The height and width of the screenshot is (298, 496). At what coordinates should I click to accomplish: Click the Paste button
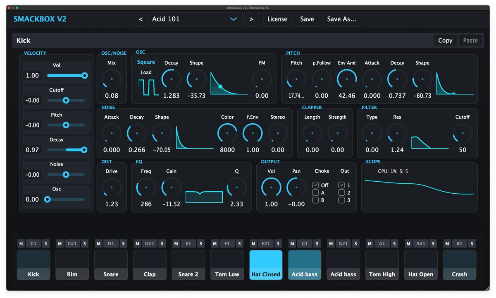click(x=470, y=41)
